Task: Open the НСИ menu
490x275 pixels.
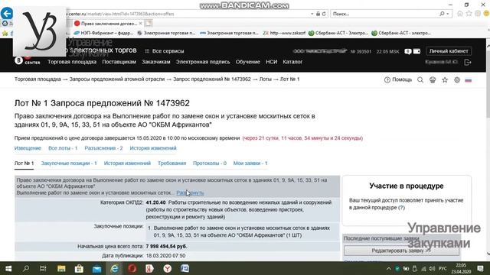Action: [272, 62]
